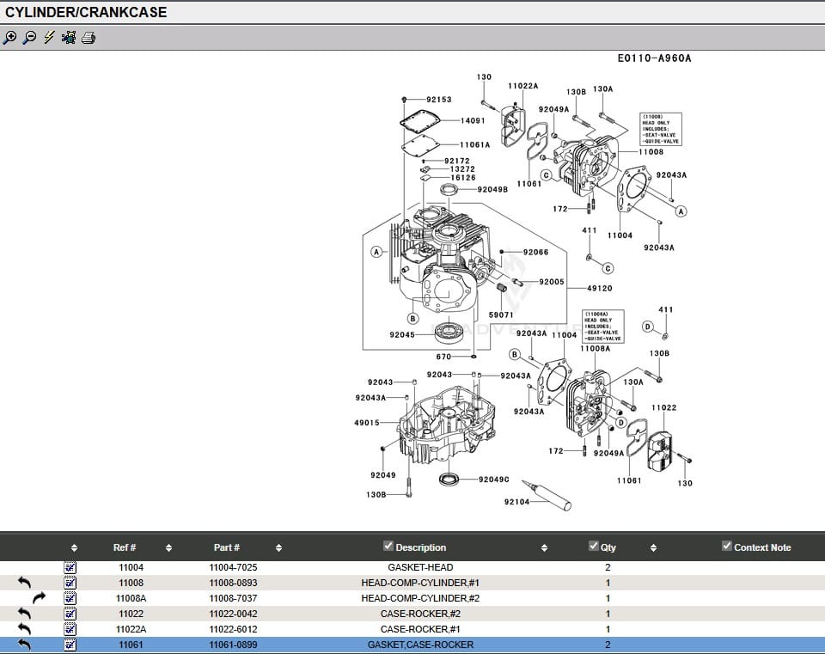Image resolution: width=825 pixels, height=654 pixels.
Task: Click the Ref # column header
Action: point(125,547)
